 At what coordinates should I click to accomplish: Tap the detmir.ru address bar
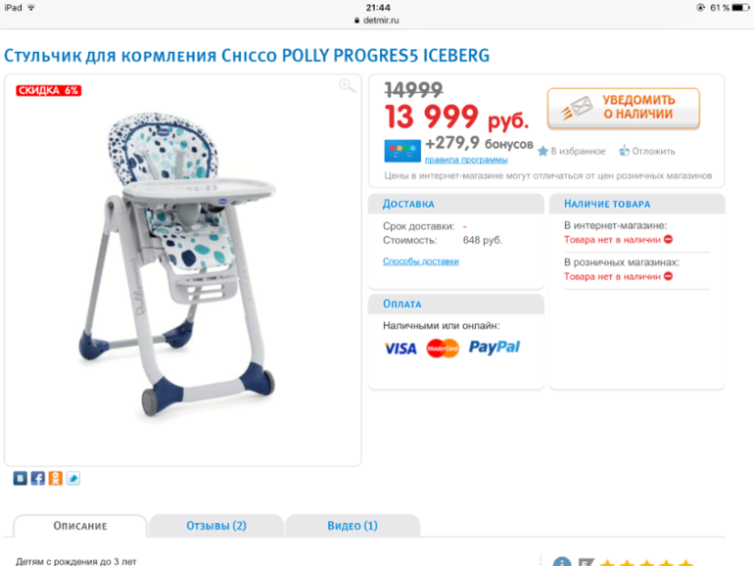click(377, 21)
